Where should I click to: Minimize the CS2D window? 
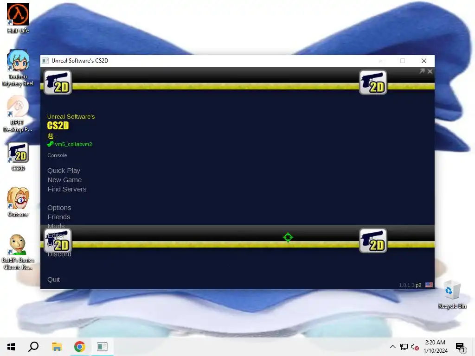[382, 61]
